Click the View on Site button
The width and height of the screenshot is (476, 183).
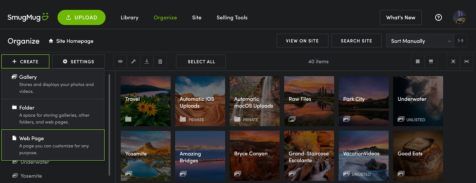tap(303, 41)
